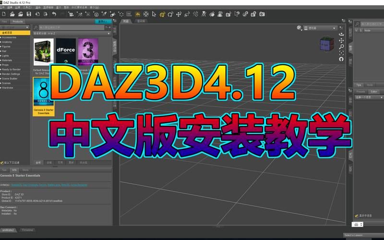Select the highlighted top category row
This screenshot has width=384, height=240.
tap(15, 33)
